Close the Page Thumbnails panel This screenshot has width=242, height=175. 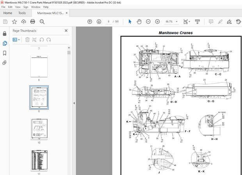click(x=66, y=31)
